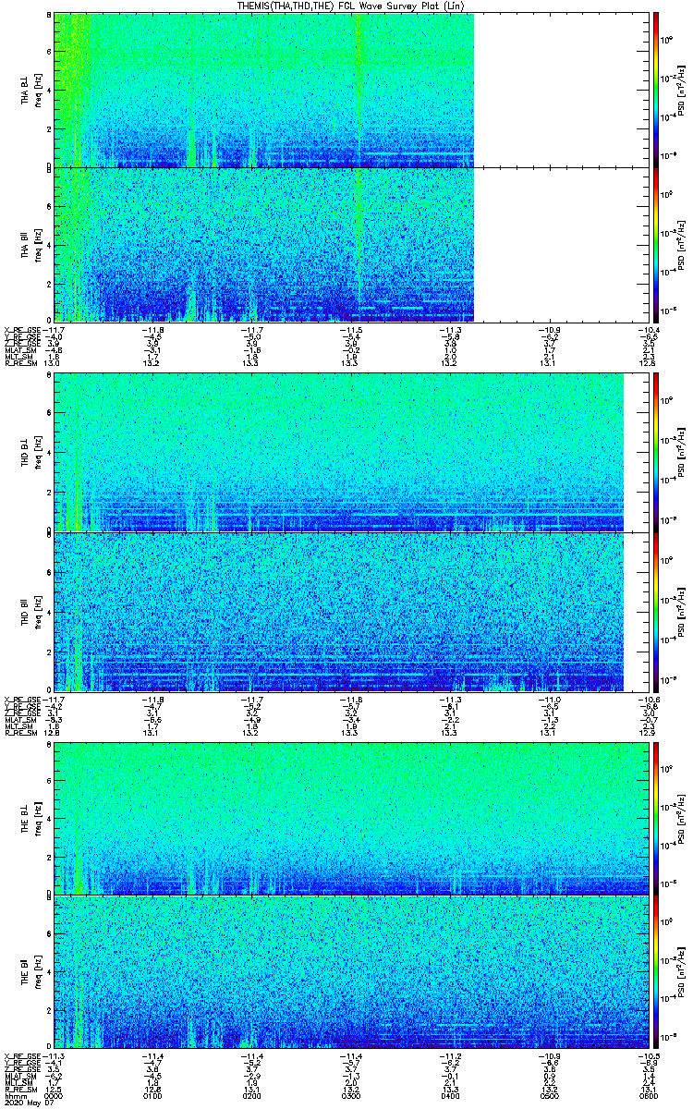Click the THA B-parallel freq [Hz] axis label
693x1109 pixels.
[x=38, y=244]
